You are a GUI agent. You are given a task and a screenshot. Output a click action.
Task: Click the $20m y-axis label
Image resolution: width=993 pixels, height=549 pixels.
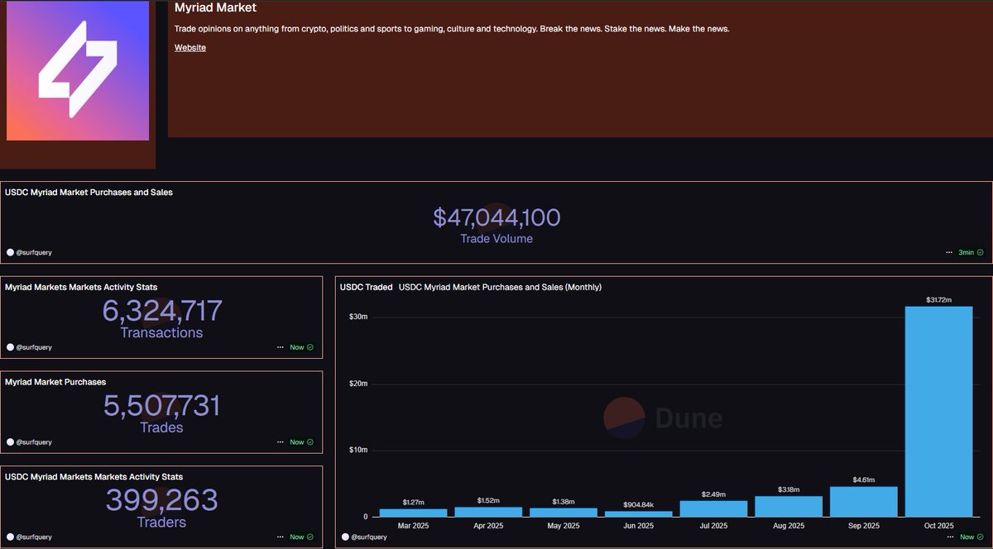pyautogui.click(x=358, y=384)
